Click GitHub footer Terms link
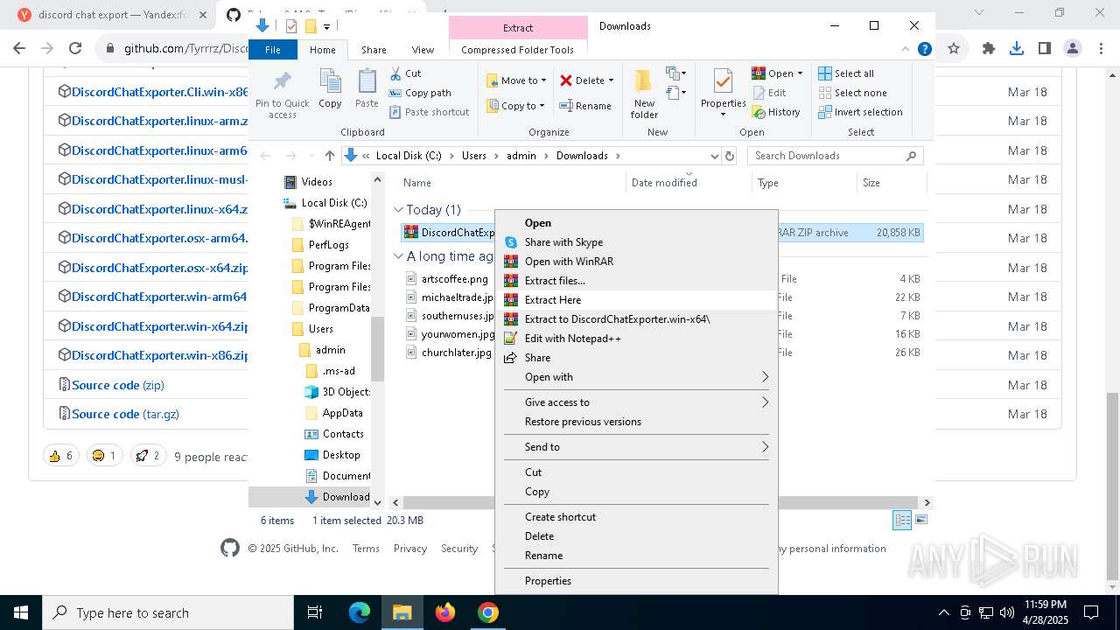The height and width of the screenshot is (630, 1120). 366,549
